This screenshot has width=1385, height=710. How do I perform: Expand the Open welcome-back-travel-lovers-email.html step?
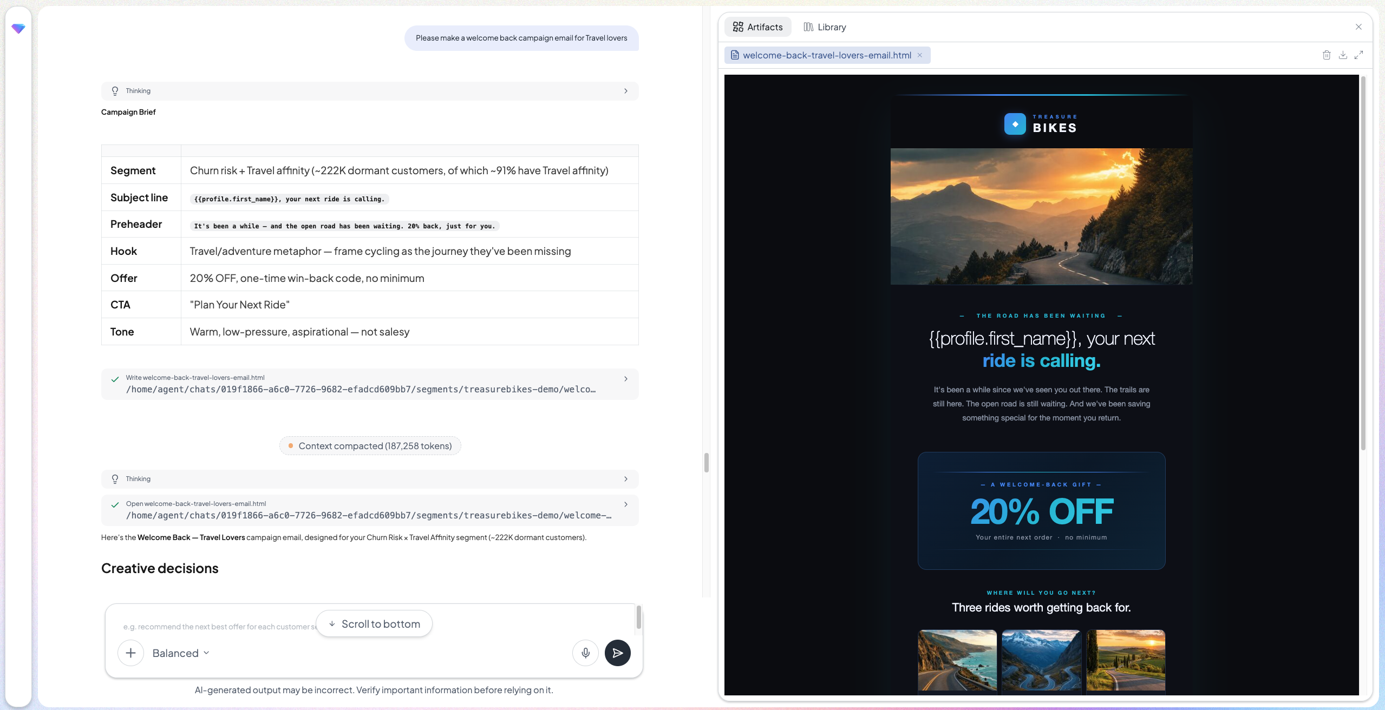tap(370, 510)
